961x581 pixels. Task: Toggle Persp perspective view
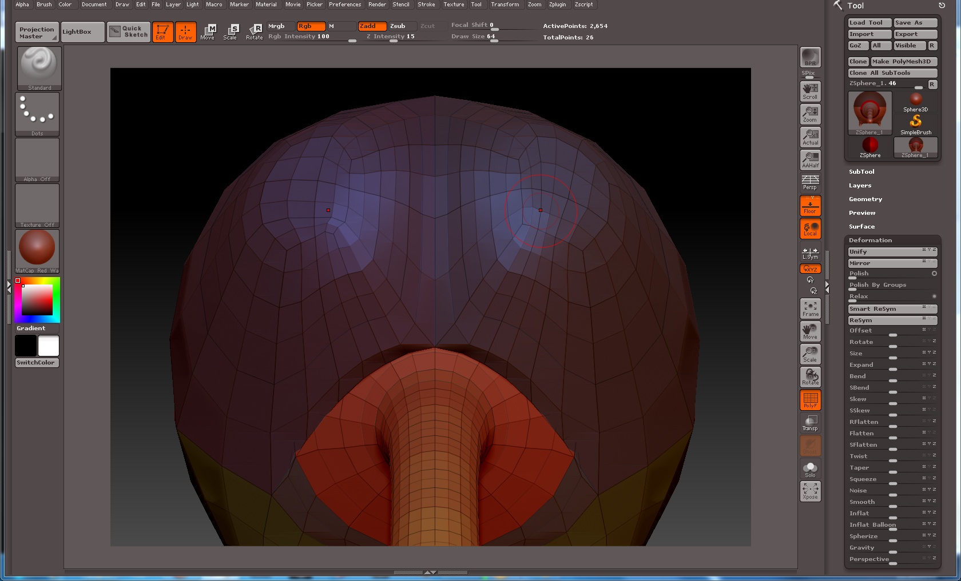tap(809, 183)
